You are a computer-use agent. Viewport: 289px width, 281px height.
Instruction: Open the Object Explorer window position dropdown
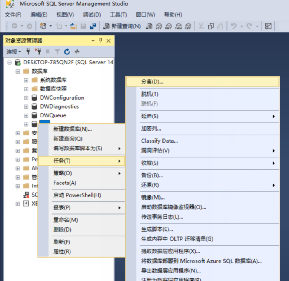(x=93, y=41)
